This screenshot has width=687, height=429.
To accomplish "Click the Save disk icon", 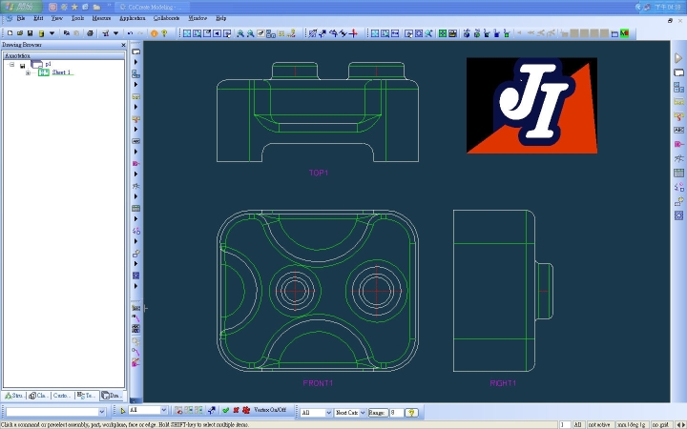I will pos(30,33).
